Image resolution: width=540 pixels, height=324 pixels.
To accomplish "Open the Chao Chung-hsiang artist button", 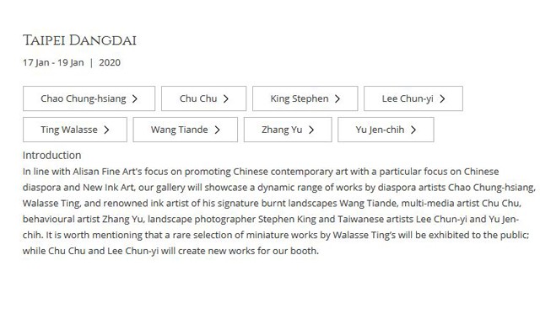I will tap(89, 98).
